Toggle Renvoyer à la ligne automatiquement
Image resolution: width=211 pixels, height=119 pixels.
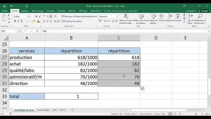(x=79, y=16)
